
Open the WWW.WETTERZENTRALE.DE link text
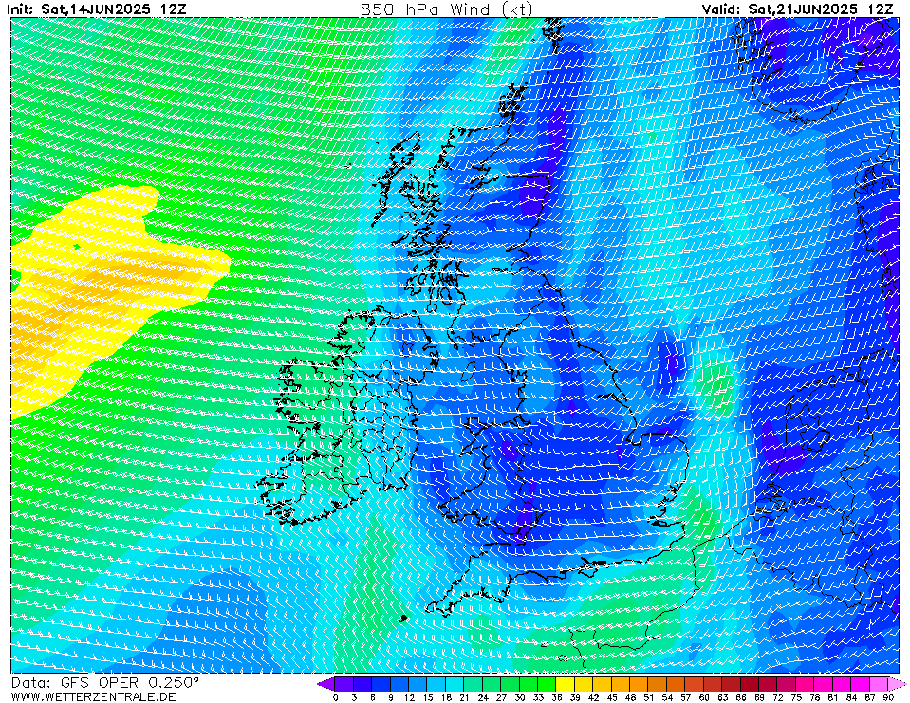pyautogui.click(x=93, y=696)
